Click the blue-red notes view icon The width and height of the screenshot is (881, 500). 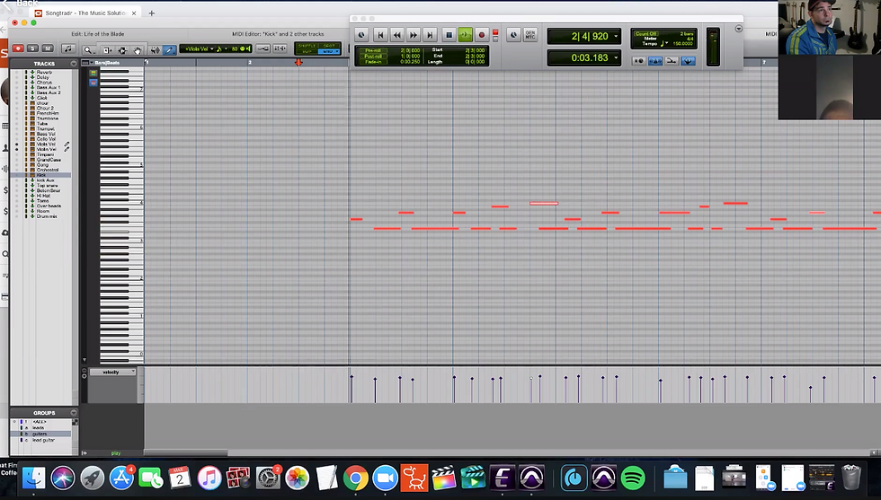pyautogui.click(x=93, y=83)
